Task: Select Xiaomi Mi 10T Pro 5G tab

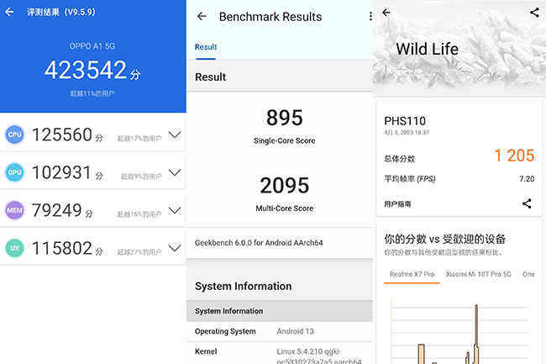Action: pyautogui.click(x=479, y=275)
